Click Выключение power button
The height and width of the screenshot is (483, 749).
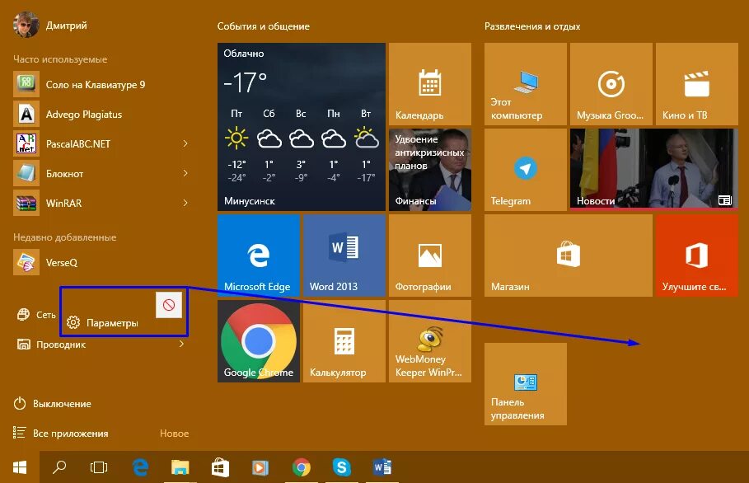point(53,404)
